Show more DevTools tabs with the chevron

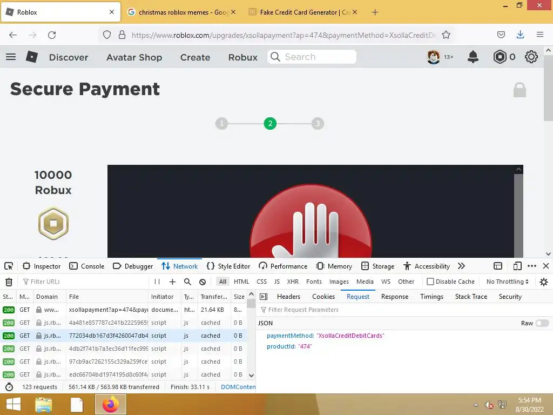(x=461, y=266)
